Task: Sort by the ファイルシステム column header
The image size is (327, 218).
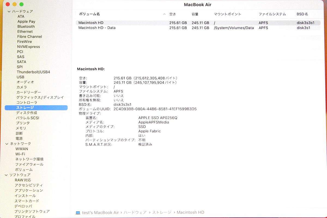Action: [x=272, y=14]
